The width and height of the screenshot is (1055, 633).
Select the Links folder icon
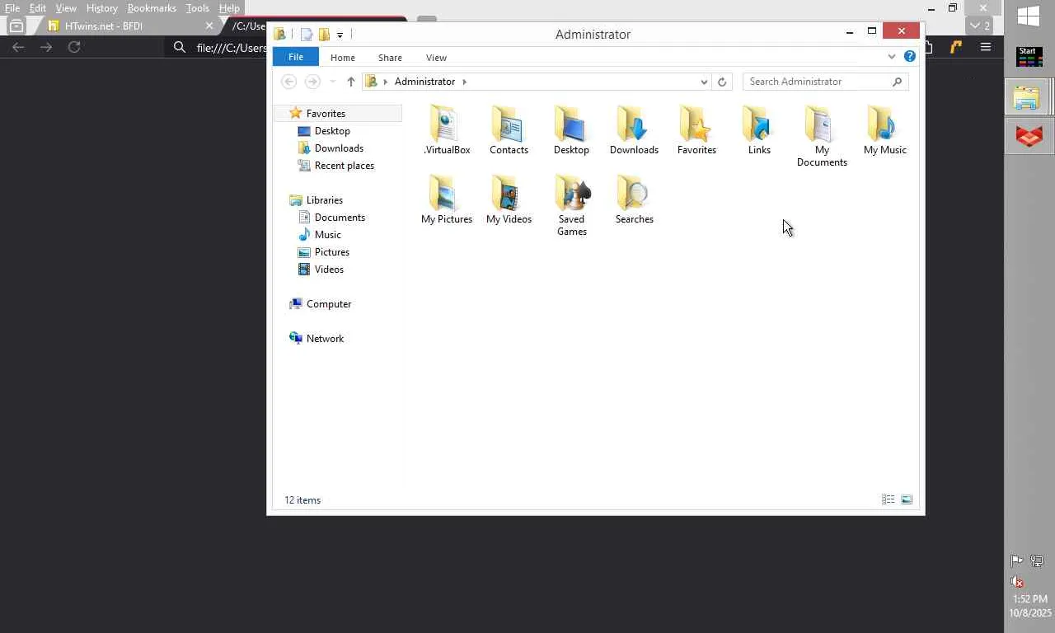coord(759,130)
